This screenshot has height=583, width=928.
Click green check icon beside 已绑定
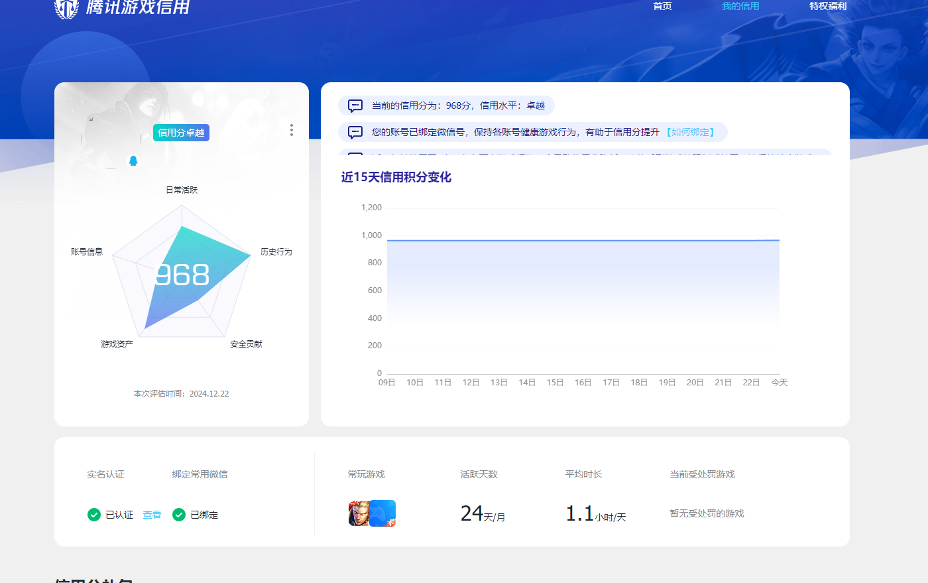click(179, 515)
